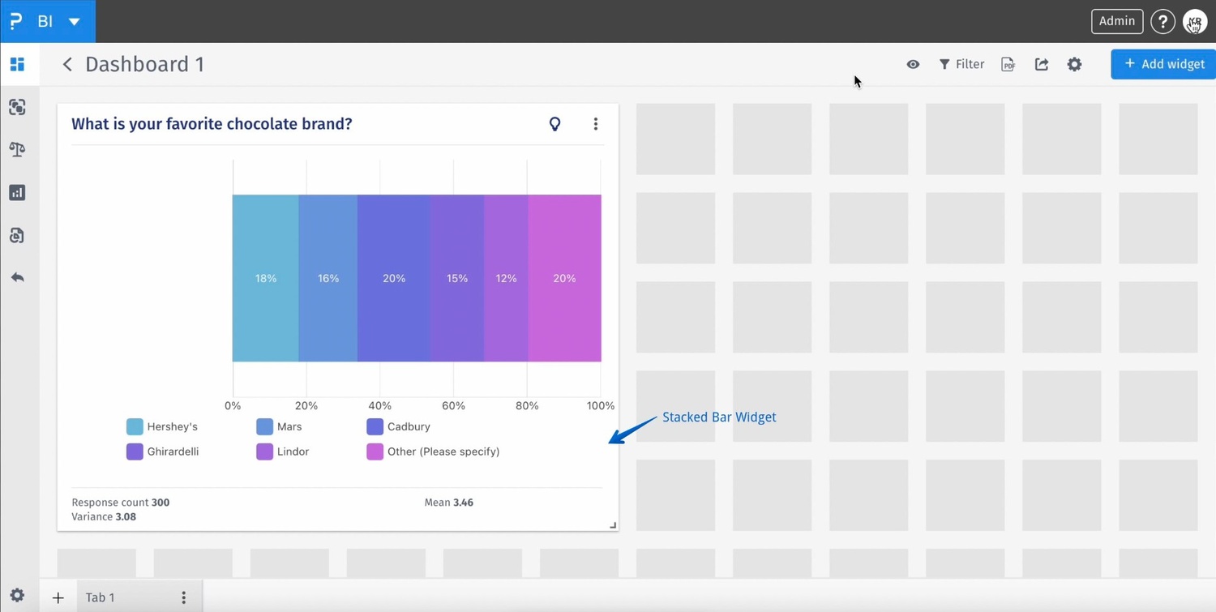Toggle Cadbury series in chart legend
The image size is (1216, 612).
click(399, 427)
